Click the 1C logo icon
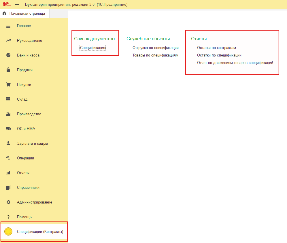 click(x=7, y=4)
